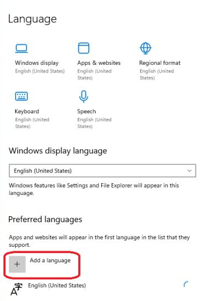Click English (United States) text under Speech

[x=94, y=123]
